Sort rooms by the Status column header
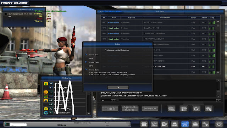 (193, 17)
